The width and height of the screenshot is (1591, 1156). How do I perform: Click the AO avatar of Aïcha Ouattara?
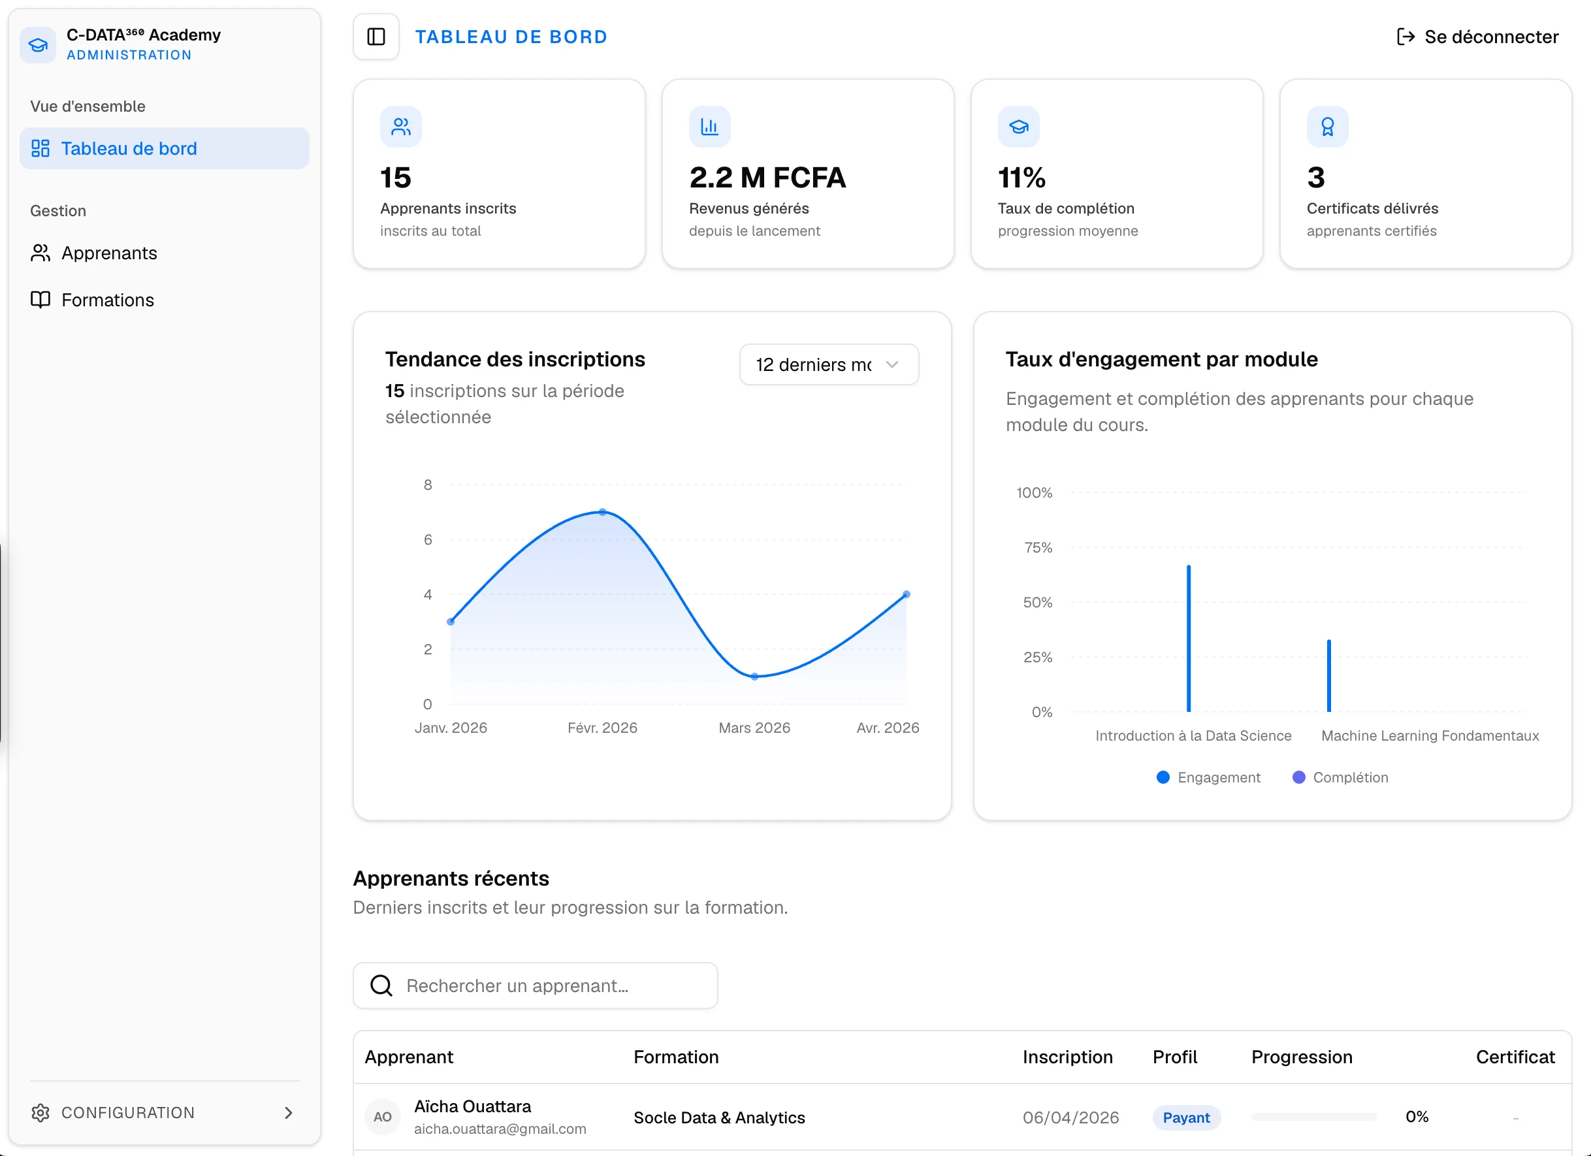point(382,1117)
